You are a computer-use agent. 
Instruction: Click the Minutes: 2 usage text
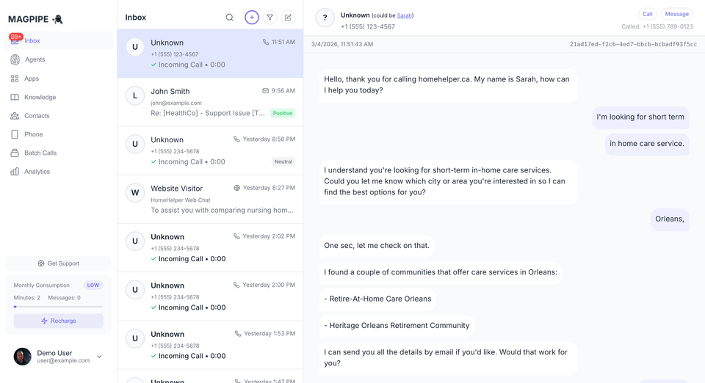pyautogui.click(x=27, y=298)
